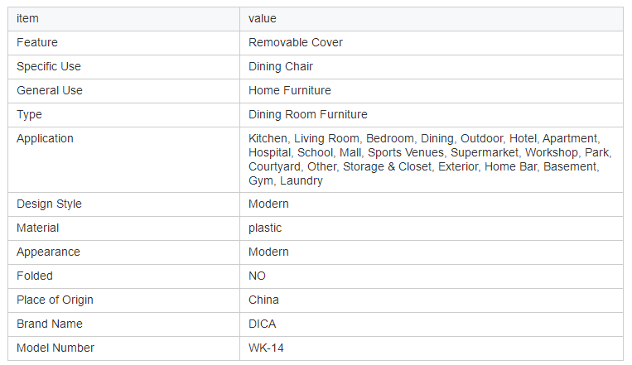
Task: Click the 'Removable Cover' value cell
Action: click(432, 43)
